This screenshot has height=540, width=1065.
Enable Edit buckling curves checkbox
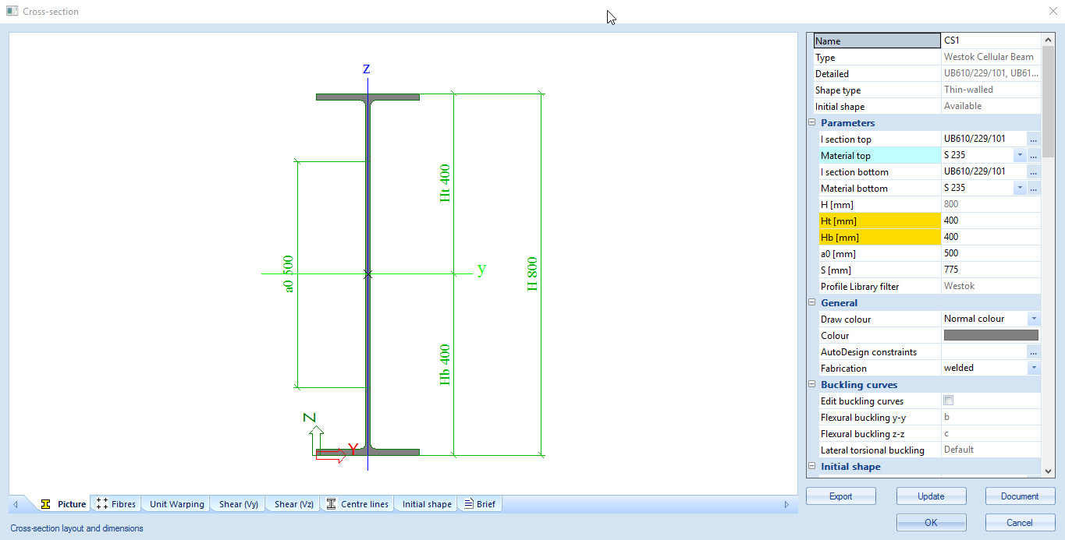[x=949, y=401]
